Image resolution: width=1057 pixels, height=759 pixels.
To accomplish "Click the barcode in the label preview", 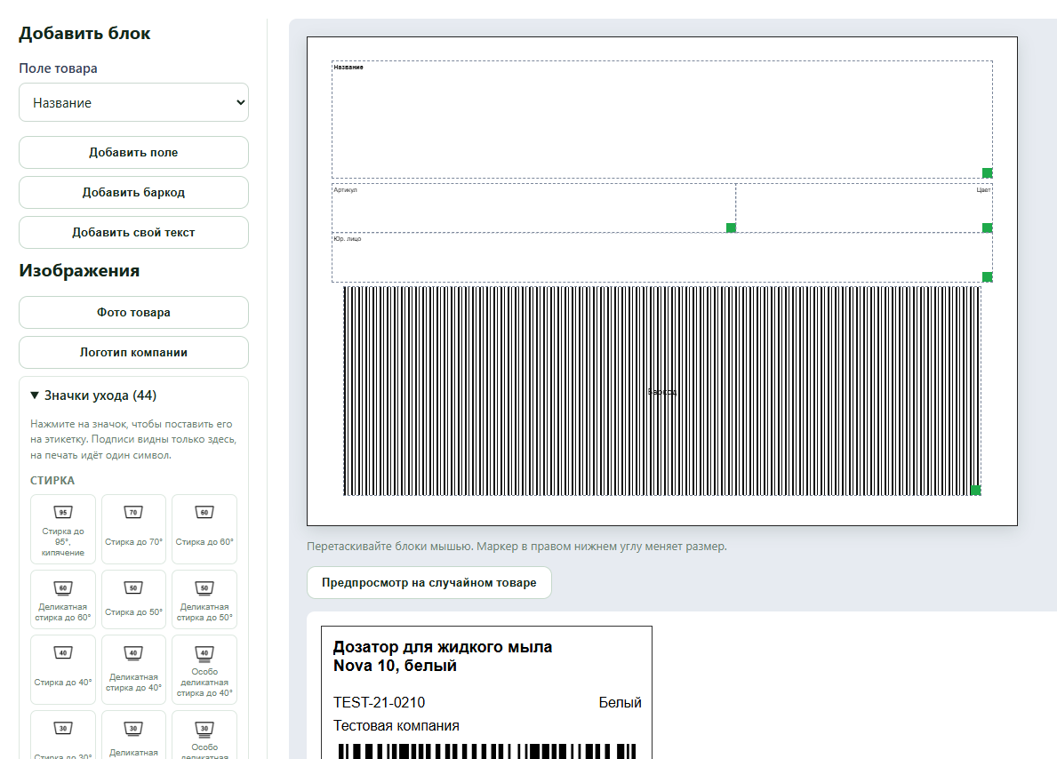I will [486, 751].
